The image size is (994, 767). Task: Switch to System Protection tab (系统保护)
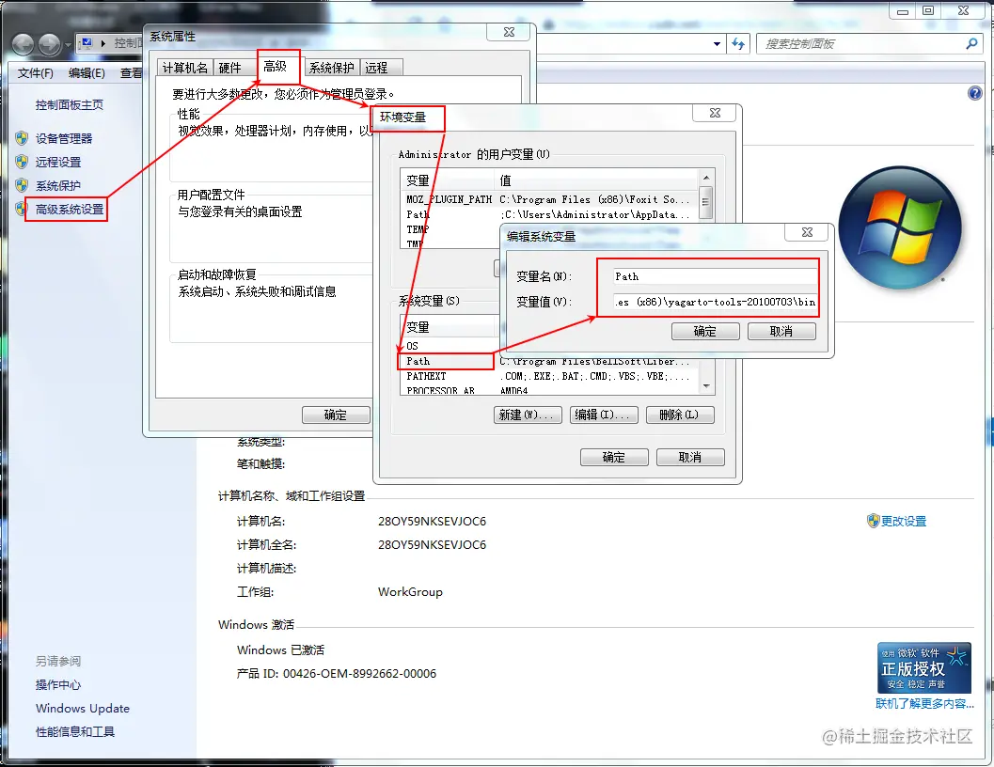coord(332,67)
